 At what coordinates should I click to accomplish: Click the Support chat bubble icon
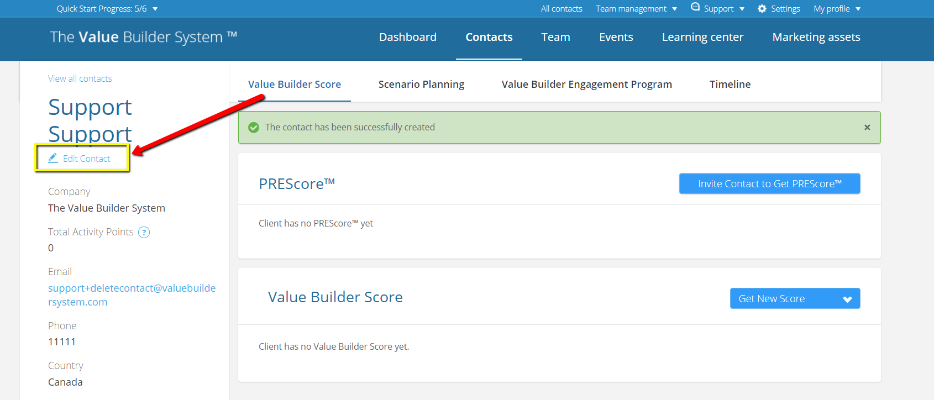[x=695, y=7]
